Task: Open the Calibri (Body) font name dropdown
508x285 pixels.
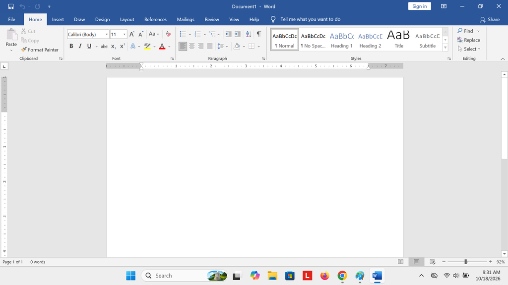Action: click(x=107, y=34)
